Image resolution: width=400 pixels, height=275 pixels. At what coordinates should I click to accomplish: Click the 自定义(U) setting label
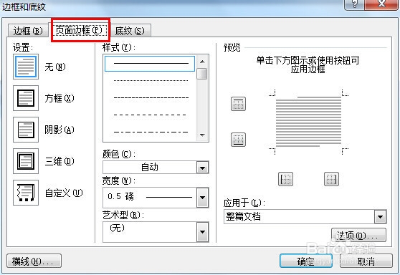(x=64, y=193)
